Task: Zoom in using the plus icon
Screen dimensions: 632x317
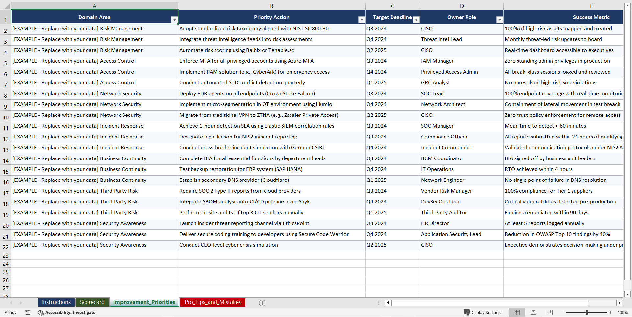Action: [x=611, y=312]
